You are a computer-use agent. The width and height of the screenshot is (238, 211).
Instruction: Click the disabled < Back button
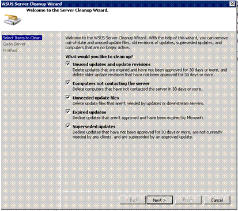[133, 200]
